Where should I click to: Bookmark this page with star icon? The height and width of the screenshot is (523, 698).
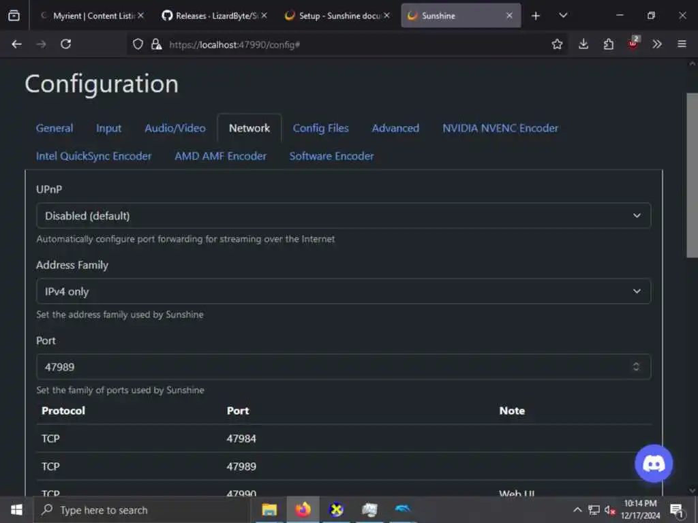(557, 44)
